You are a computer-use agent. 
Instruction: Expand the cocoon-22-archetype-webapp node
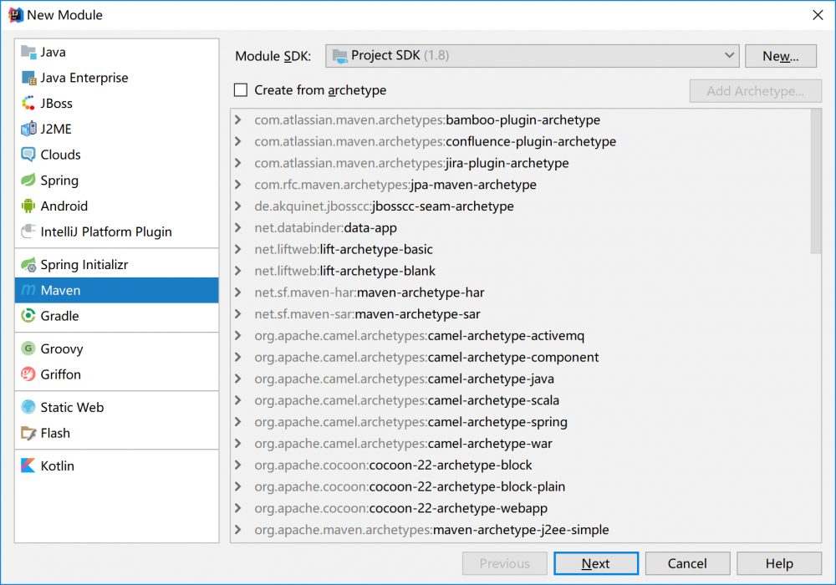click(239, 508)
